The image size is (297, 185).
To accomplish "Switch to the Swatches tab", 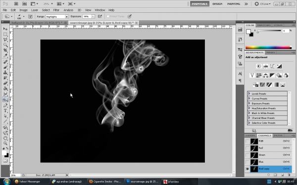I will 264,25.
